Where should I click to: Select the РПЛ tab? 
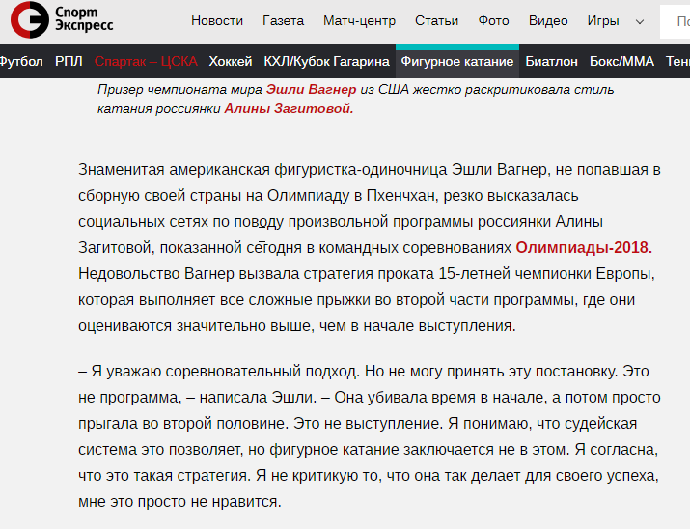pos(69,61)
